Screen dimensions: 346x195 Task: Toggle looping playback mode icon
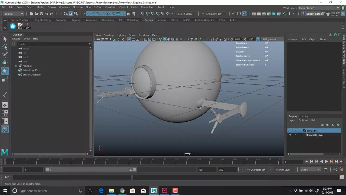click(x=326, y=170)
